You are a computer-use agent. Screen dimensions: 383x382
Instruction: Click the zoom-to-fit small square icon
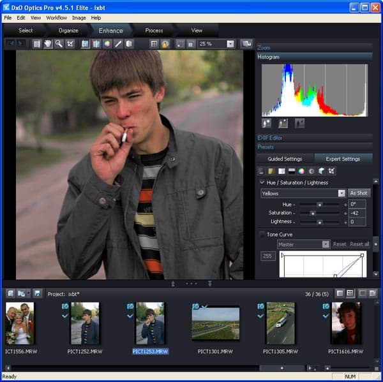180,44
